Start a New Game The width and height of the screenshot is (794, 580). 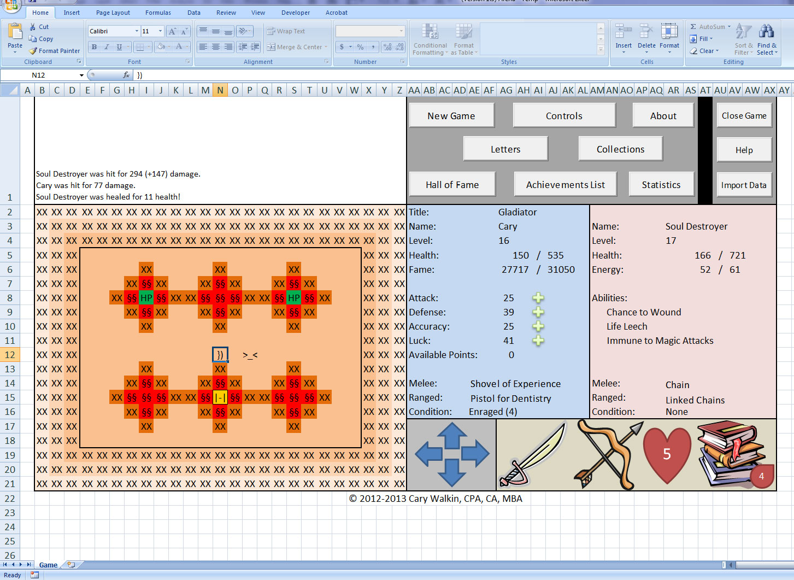451,116
